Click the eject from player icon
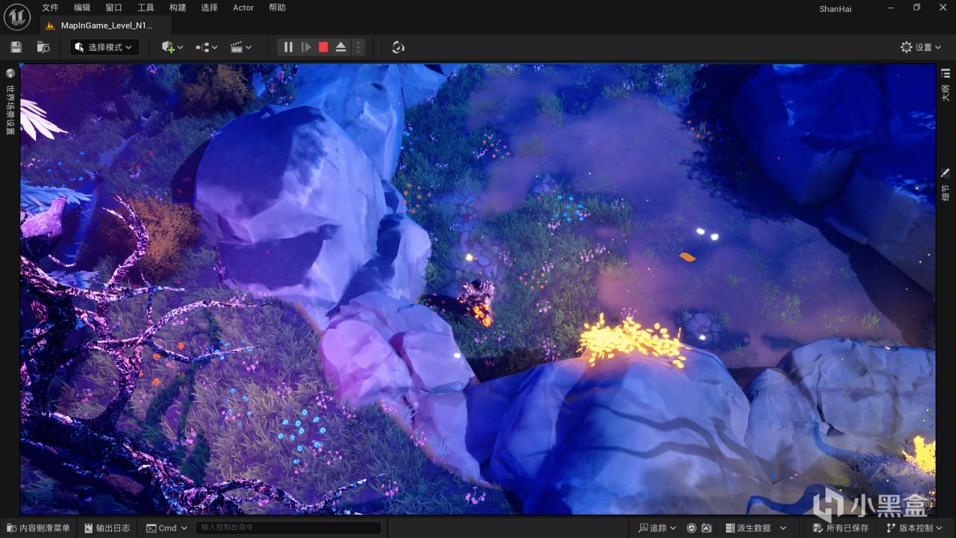 coord(341,47)
